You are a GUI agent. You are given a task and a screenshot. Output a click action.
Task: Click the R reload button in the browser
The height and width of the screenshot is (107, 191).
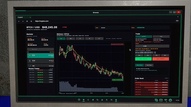click(27, 21)
